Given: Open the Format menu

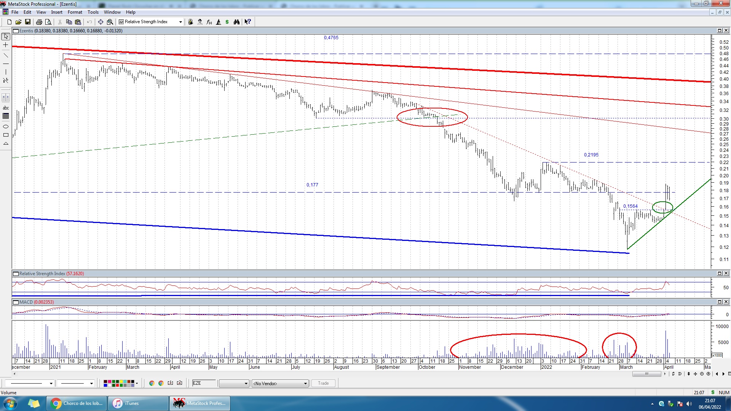Looking at the screenshot, I should pos(75,12).
